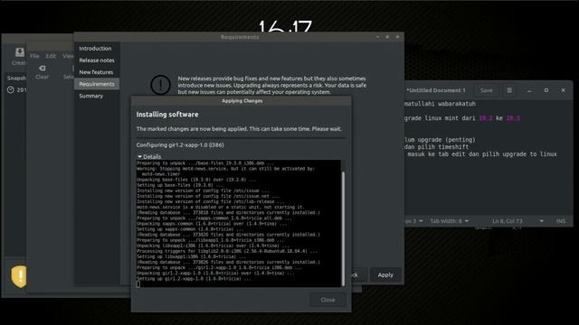
Task: Click the 'Applying Changes' dialog title
Action: pos(242,100)
